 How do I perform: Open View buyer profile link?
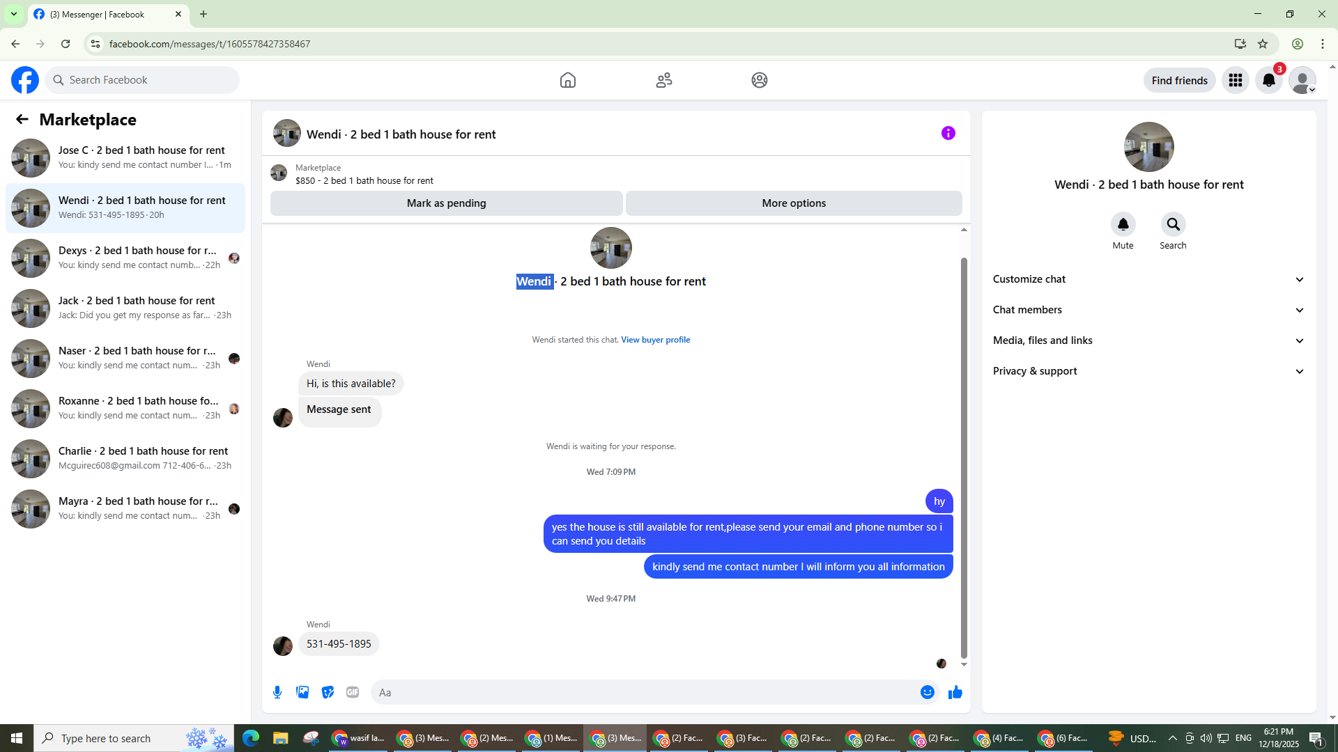click(656, 340)
